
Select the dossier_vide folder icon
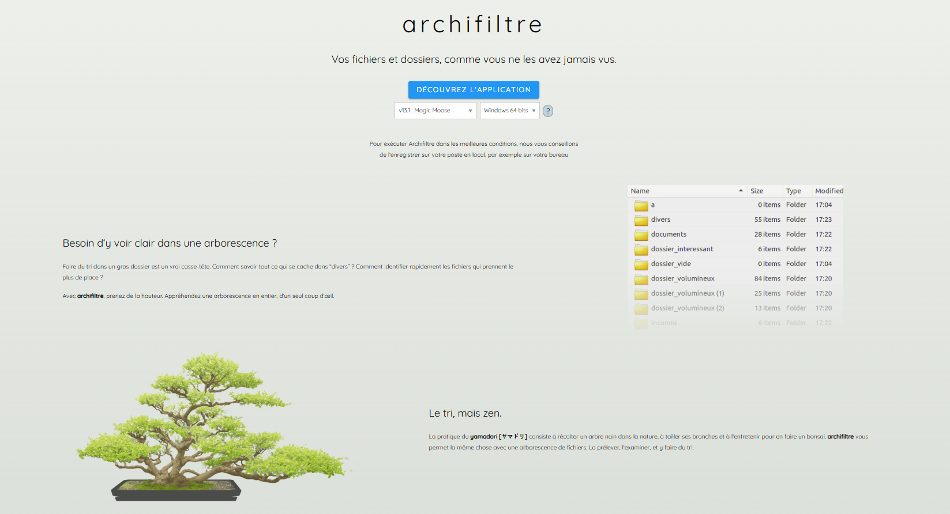click(641, 264)
